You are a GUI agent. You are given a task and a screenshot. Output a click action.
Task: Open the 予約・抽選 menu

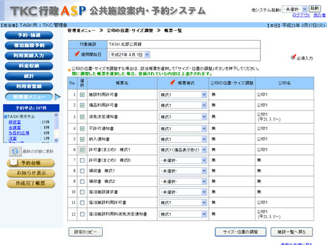[x=29, y=35]
